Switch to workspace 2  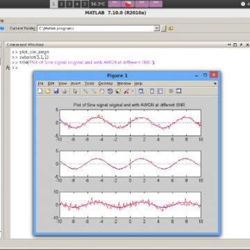tap(61, 4)
